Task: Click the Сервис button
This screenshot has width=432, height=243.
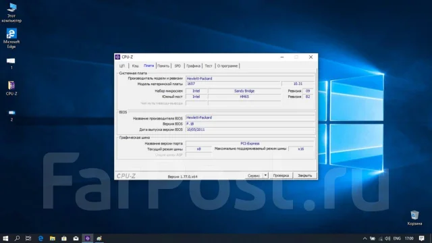Action: click(254, 175)
